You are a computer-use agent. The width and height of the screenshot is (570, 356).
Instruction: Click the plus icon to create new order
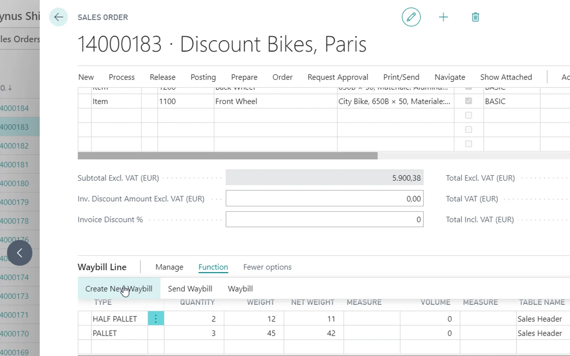pos(443,17)
